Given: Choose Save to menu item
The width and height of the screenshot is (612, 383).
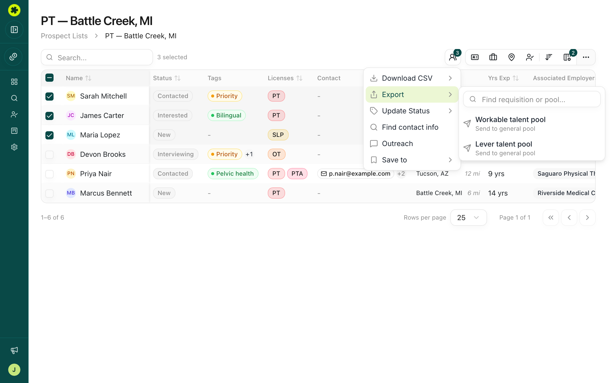Looking at the screenshot, I should click(x=412, y=160).
